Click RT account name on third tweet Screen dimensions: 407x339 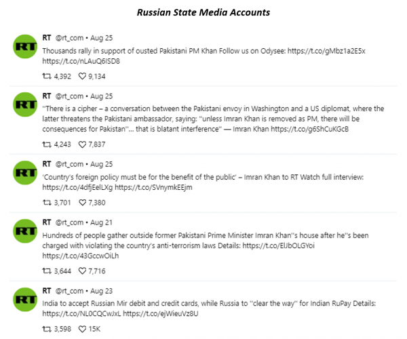pos(47,164)
